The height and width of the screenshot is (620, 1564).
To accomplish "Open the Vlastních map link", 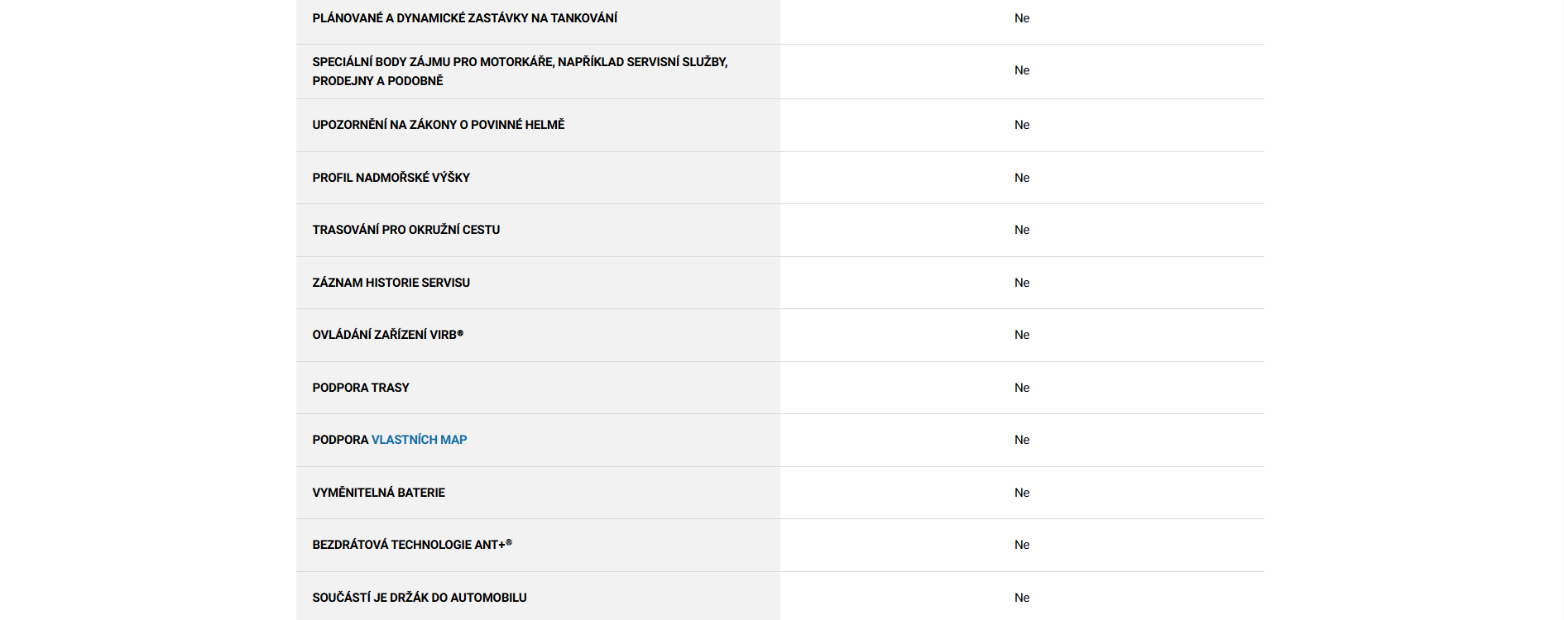I will pos(419,440).
